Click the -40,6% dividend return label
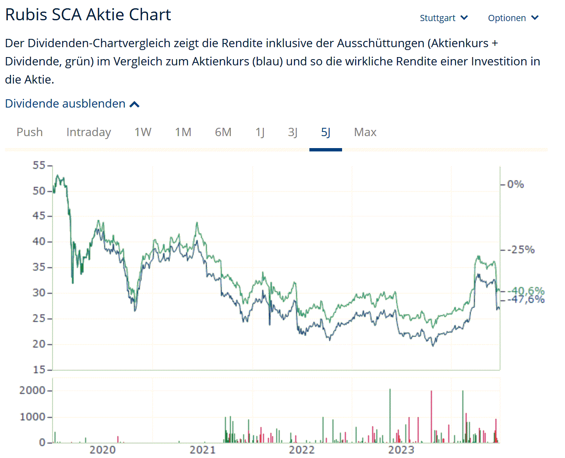Viewport: 565px width, 458px height. pos(528,290)
